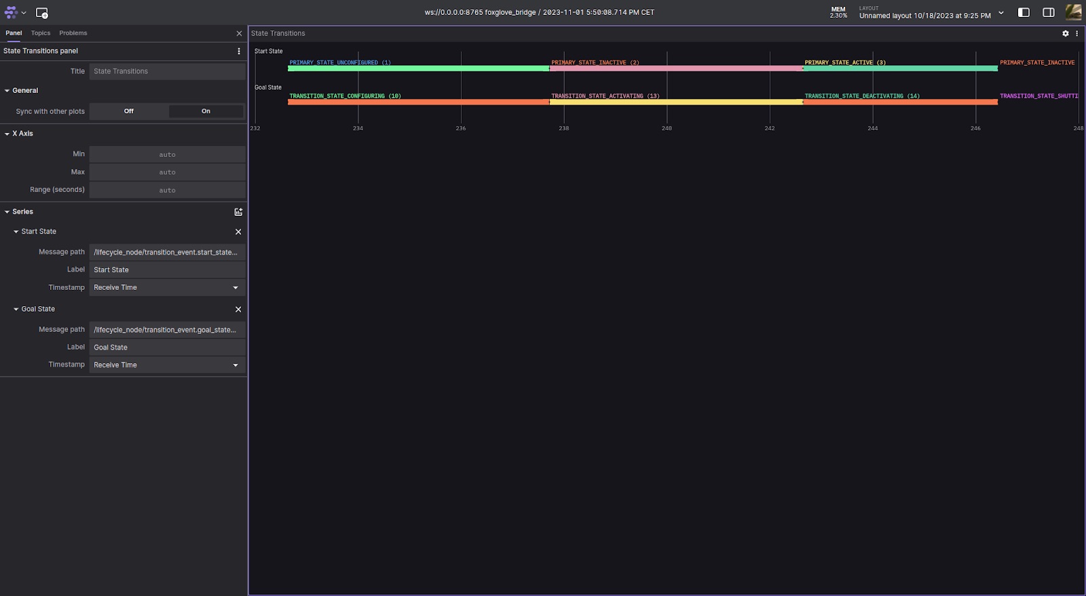Delete the Goal State series
This screenshot has width=1086, height=596.
pyautogui.click(x=238, y=310)
